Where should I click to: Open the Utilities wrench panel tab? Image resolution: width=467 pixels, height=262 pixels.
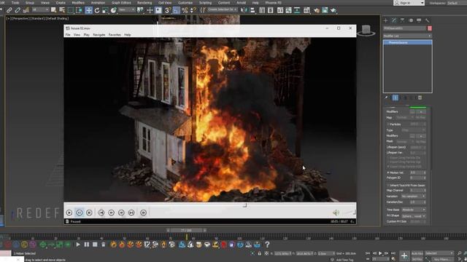coord(428,20)
